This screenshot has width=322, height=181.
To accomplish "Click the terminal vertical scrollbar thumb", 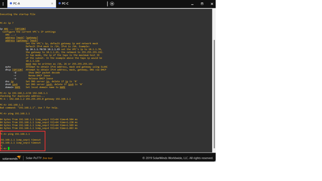I will [214, 94].
